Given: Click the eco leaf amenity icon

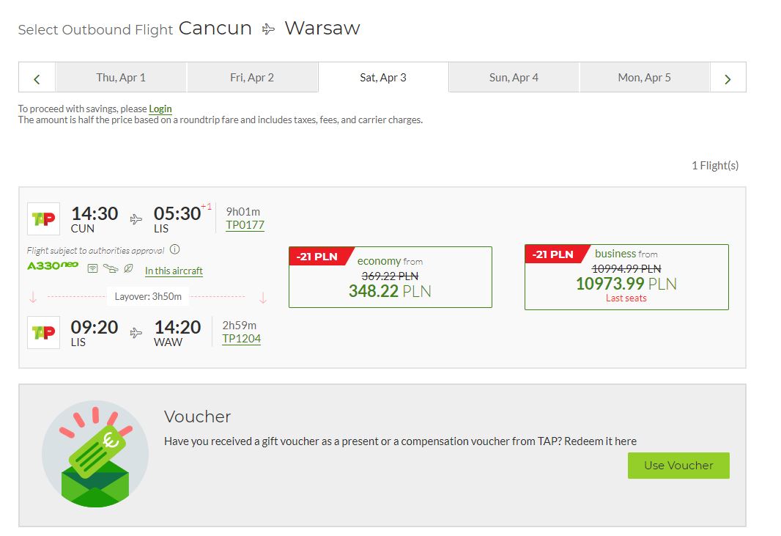Looking at the screenshot, I should pos(128,269).
